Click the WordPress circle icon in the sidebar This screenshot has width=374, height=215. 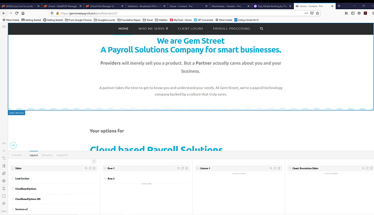[x=4, y=181]
